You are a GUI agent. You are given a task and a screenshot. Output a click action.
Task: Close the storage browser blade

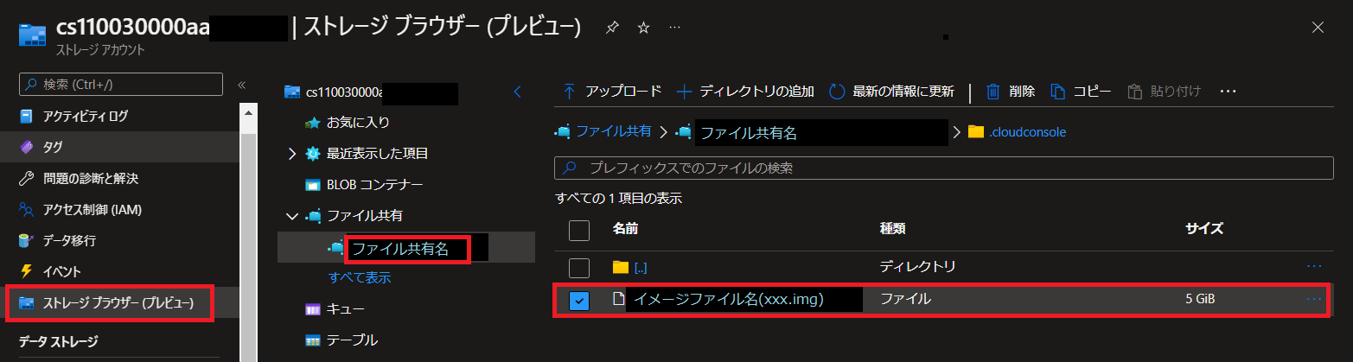tap(1318, 28)
